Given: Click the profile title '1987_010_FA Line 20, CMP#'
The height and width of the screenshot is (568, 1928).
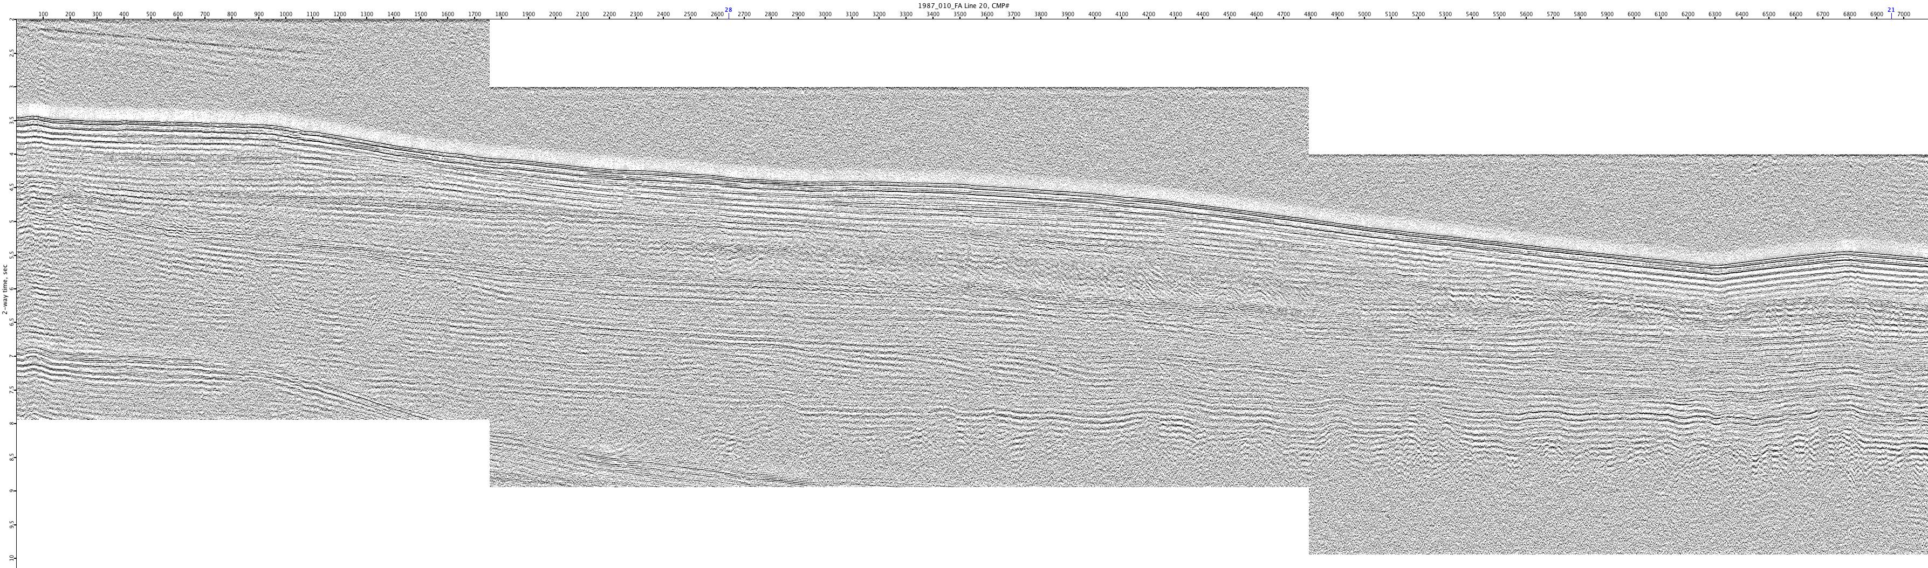Looking at the screenshot, I should (963, 5).
